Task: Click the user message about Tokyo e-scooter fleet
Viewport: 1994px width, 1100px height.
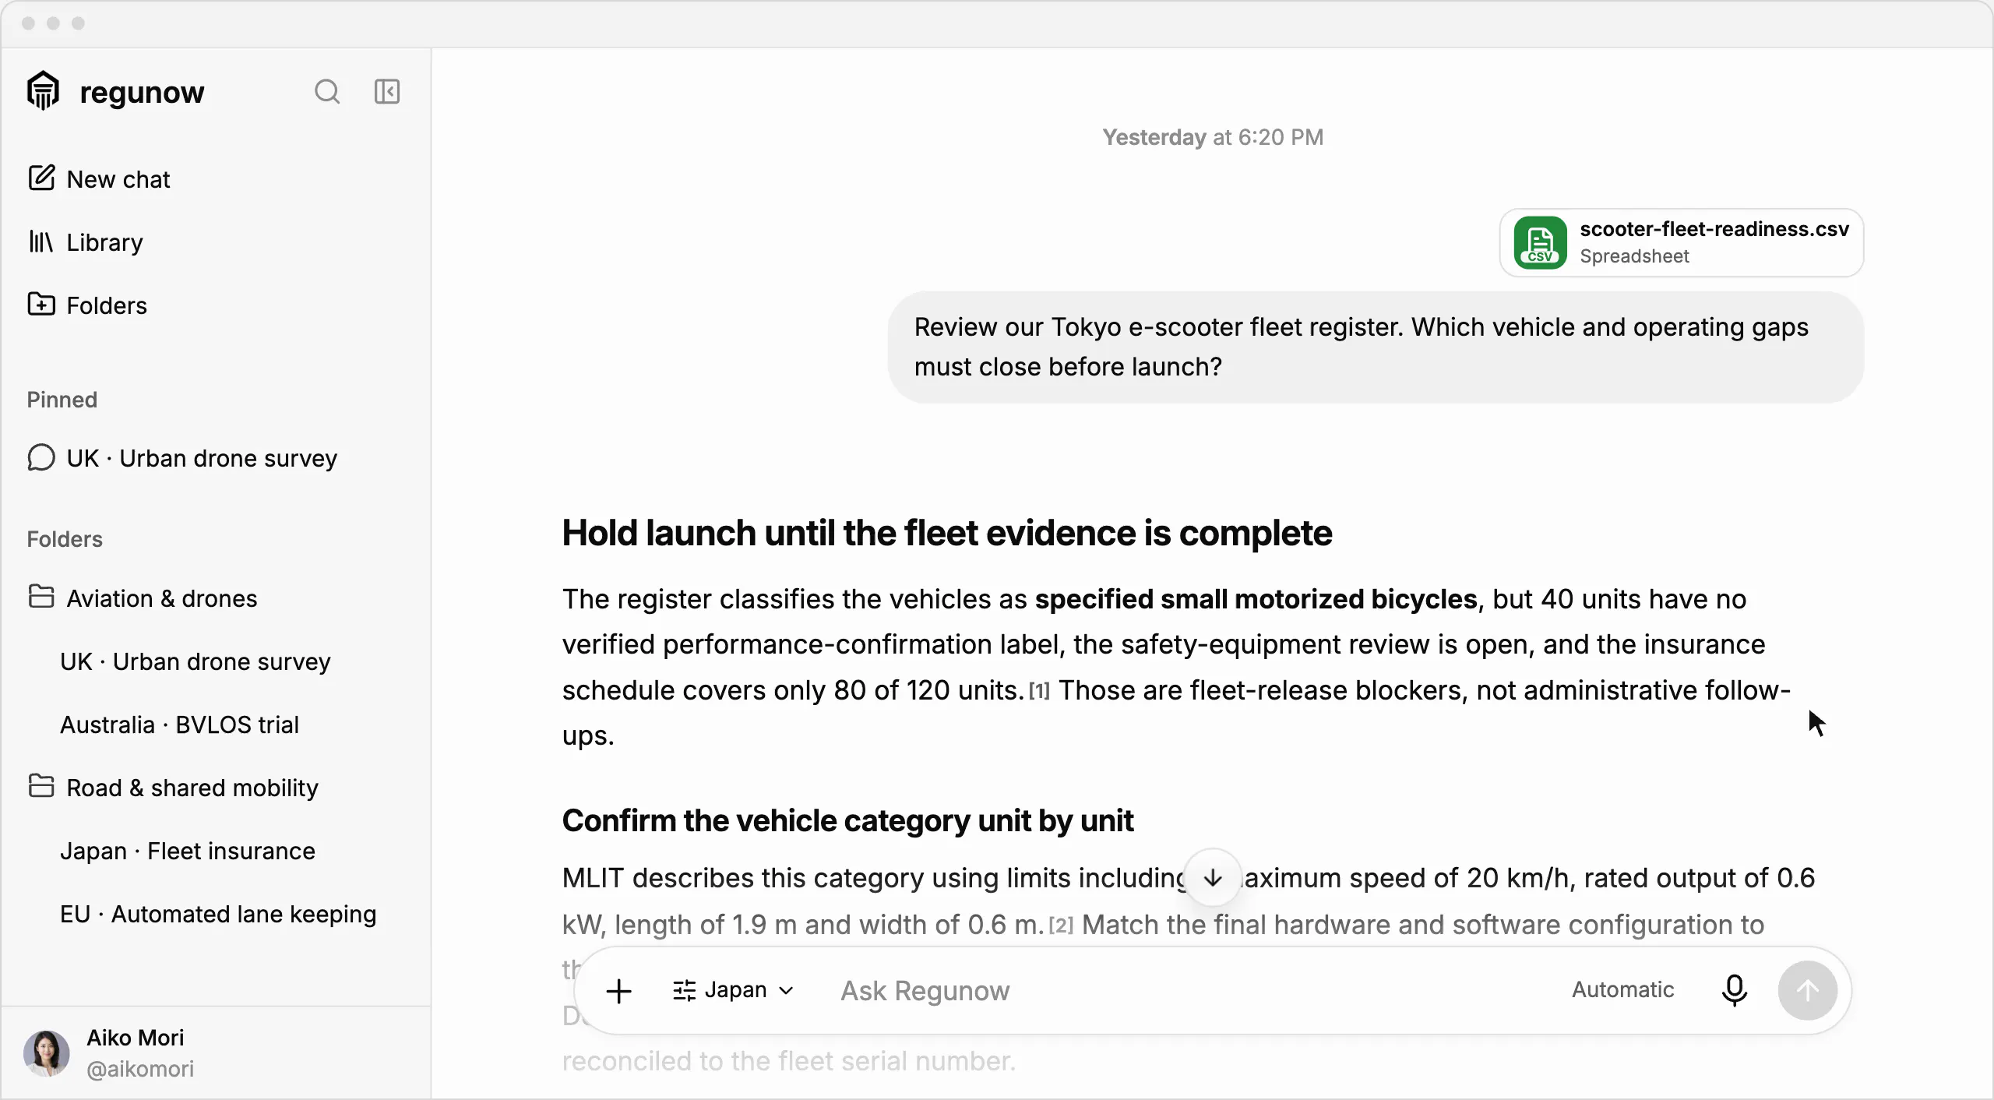Action: (1376, 347)
